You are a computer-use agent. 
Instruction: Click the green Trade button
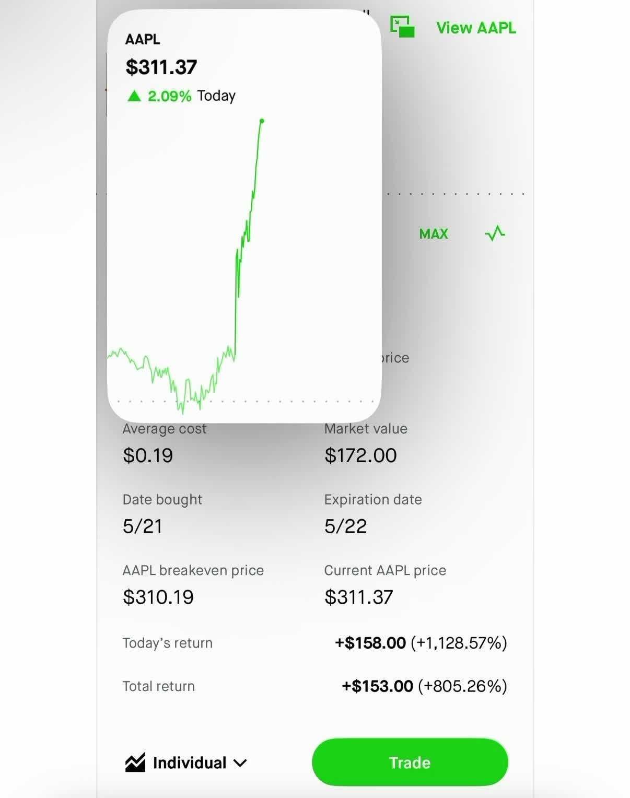click(410, 762)
